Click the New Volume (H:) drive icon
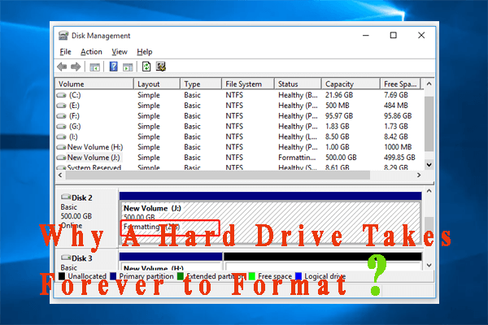 (61, 147)
